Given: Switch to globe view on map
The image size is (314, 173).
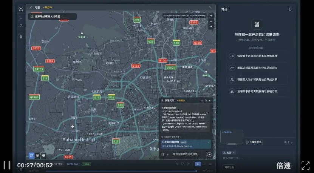Looking at the screenshot, I should (x=43, y=155).
